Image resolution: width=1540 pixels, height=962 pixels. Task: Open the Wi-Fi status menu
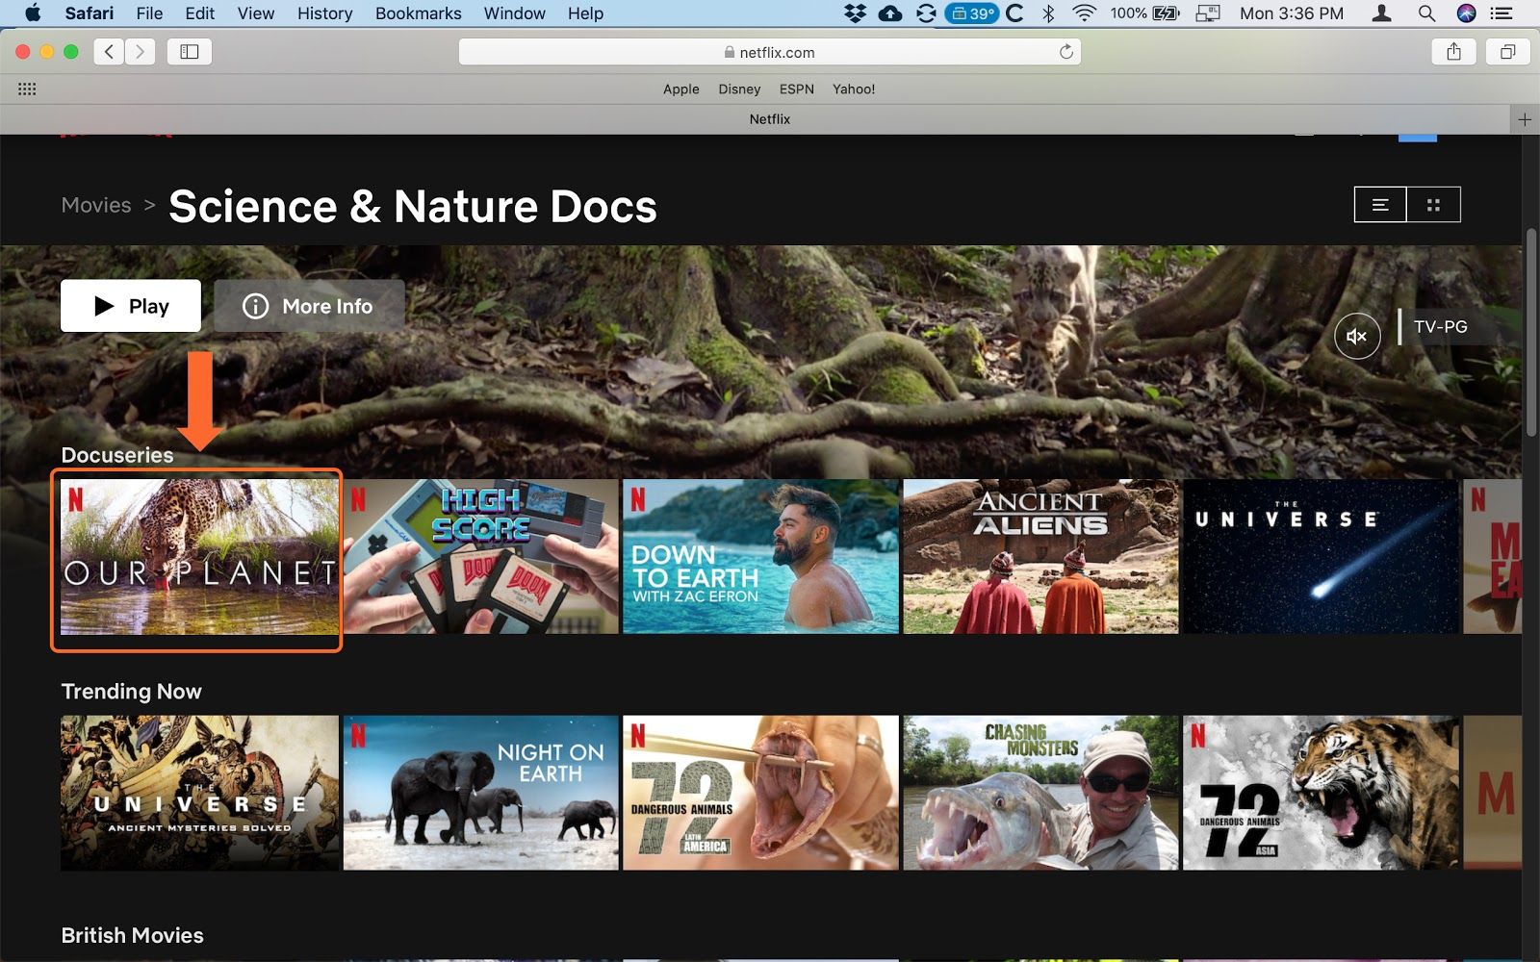1085,13
